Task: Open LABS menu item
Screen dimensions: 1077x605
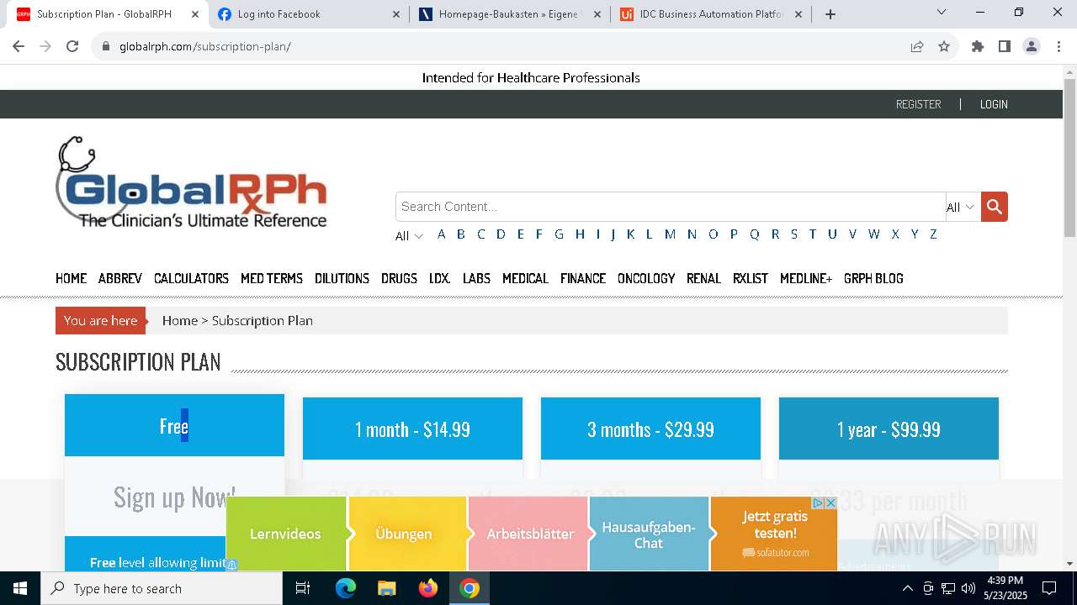Action: click(x=476, y=278)
